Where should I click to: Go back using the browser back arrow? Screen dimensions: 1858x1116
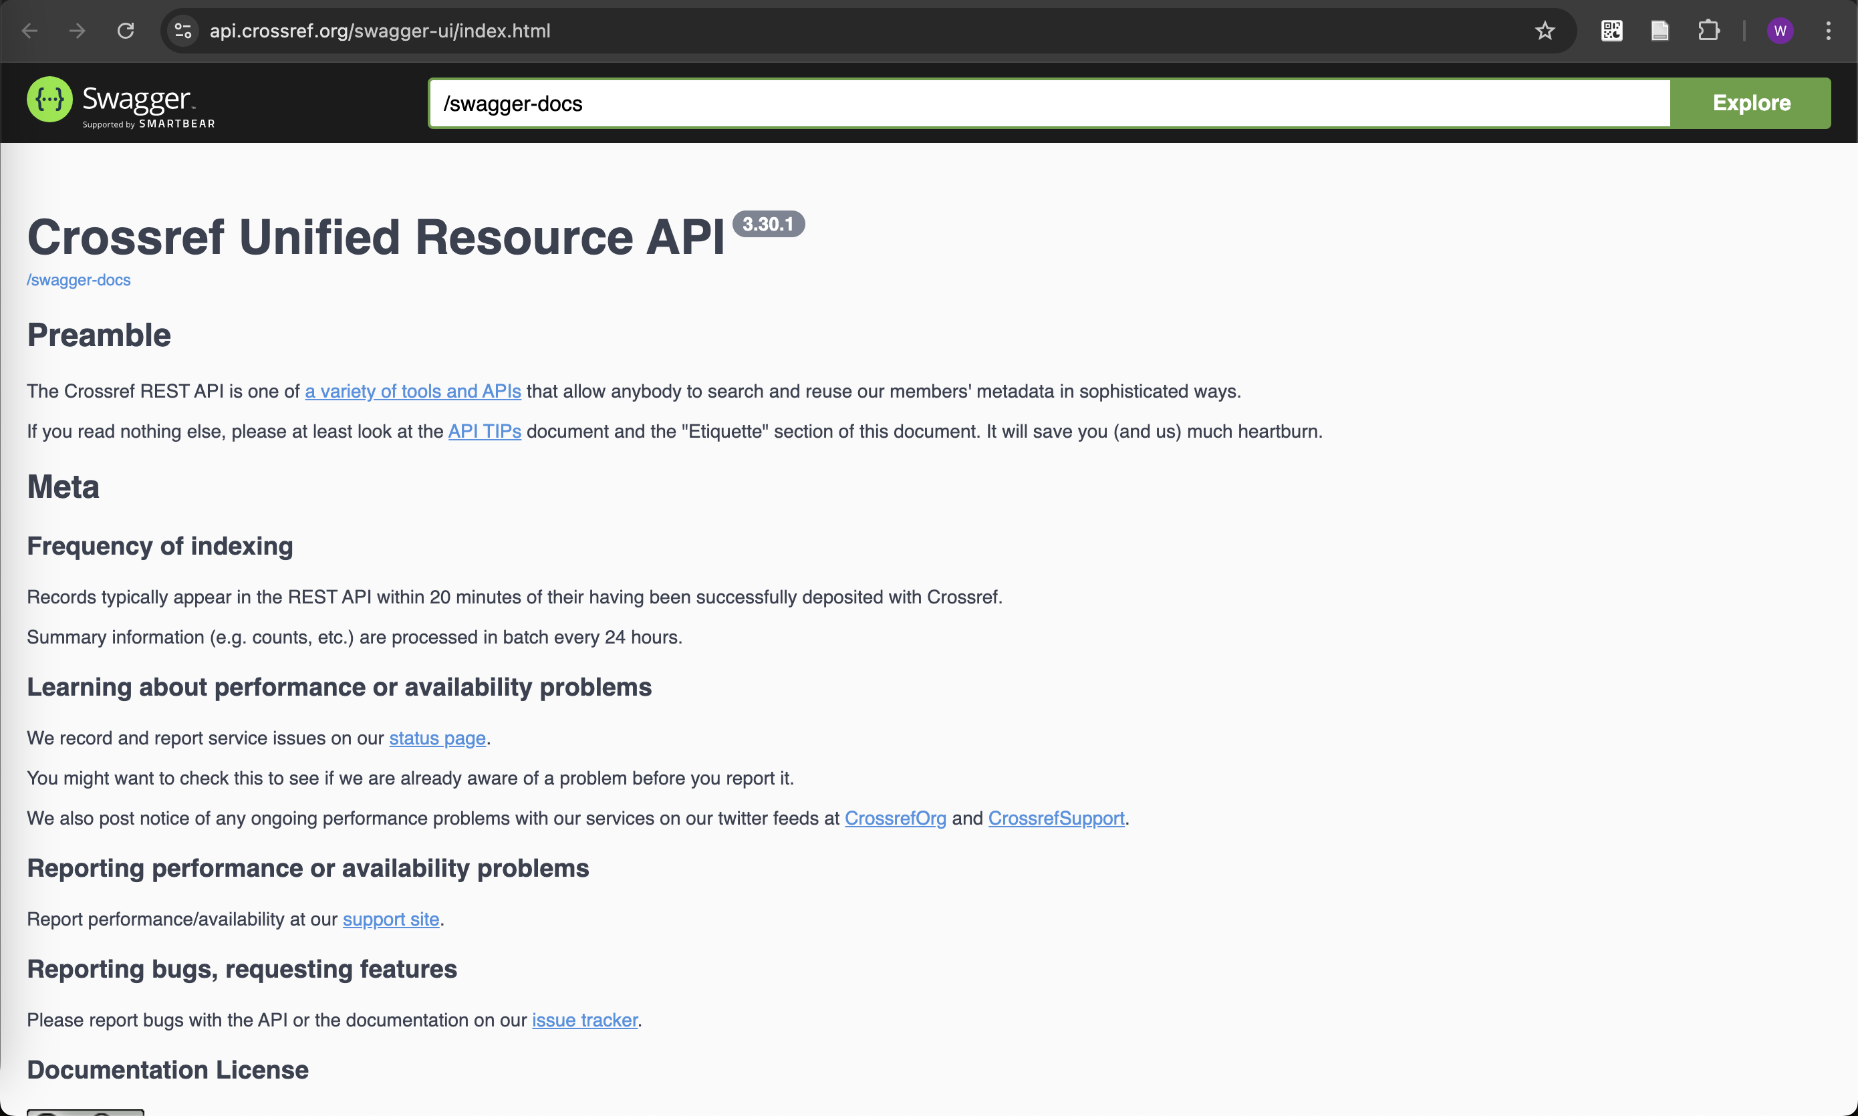tap(30, 31)
